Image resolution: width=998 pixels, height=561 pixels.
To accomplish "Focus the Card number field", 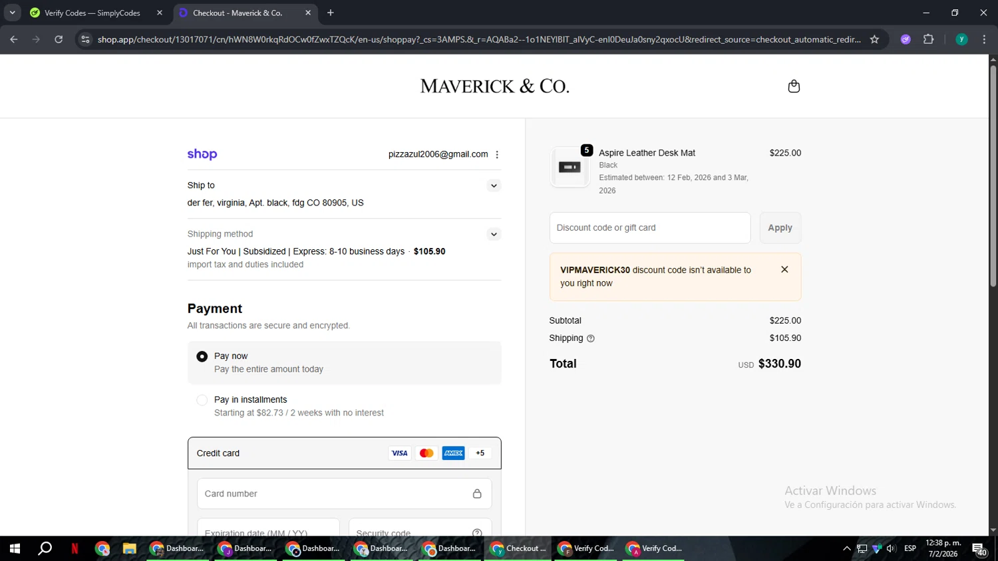I will (345, 494).
